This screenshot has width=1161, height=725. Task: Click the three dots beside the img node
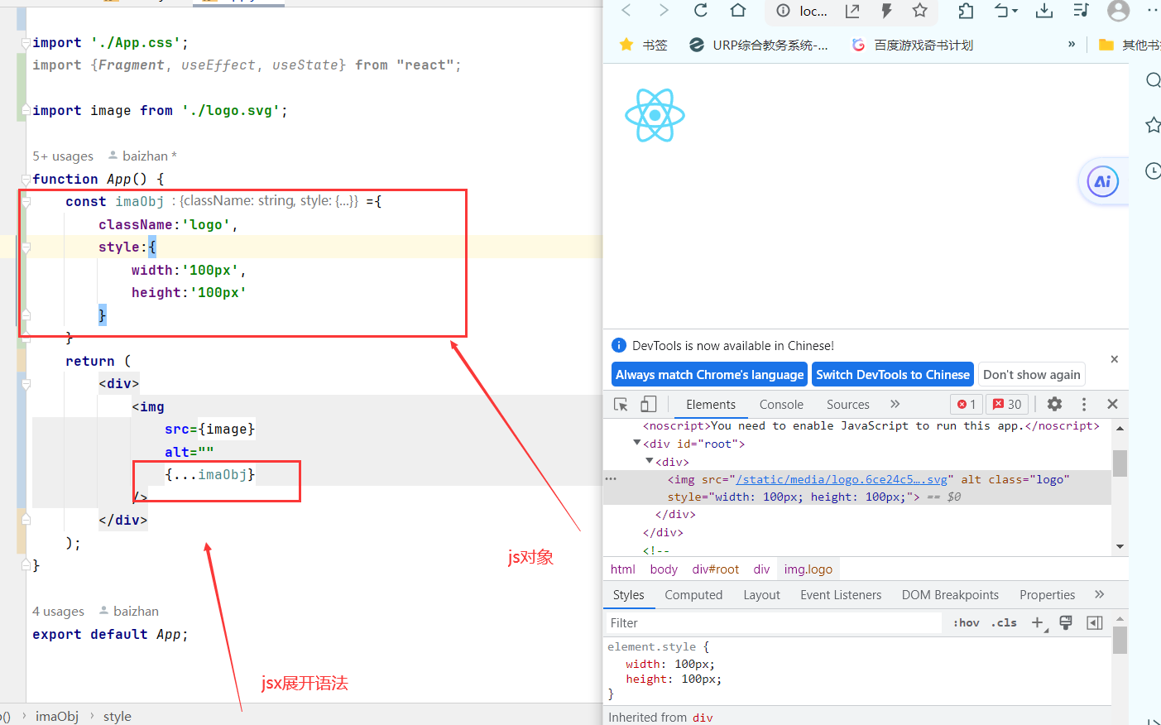click(611, 479)
